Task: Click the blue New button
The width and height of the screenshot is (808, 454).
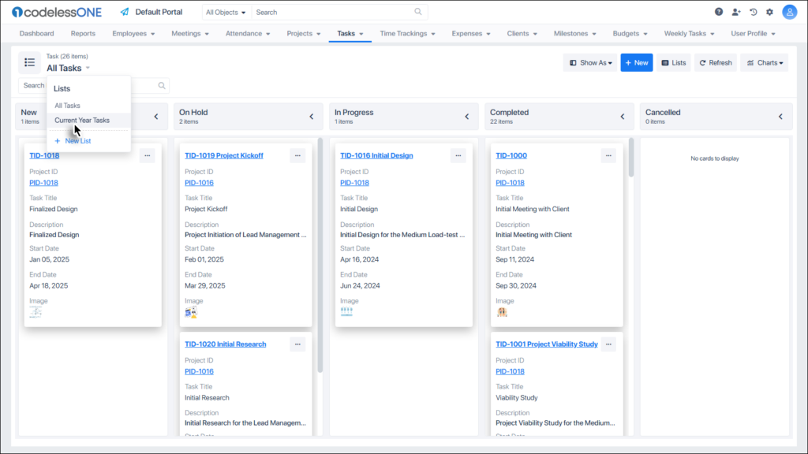Action: pos(636,63)
